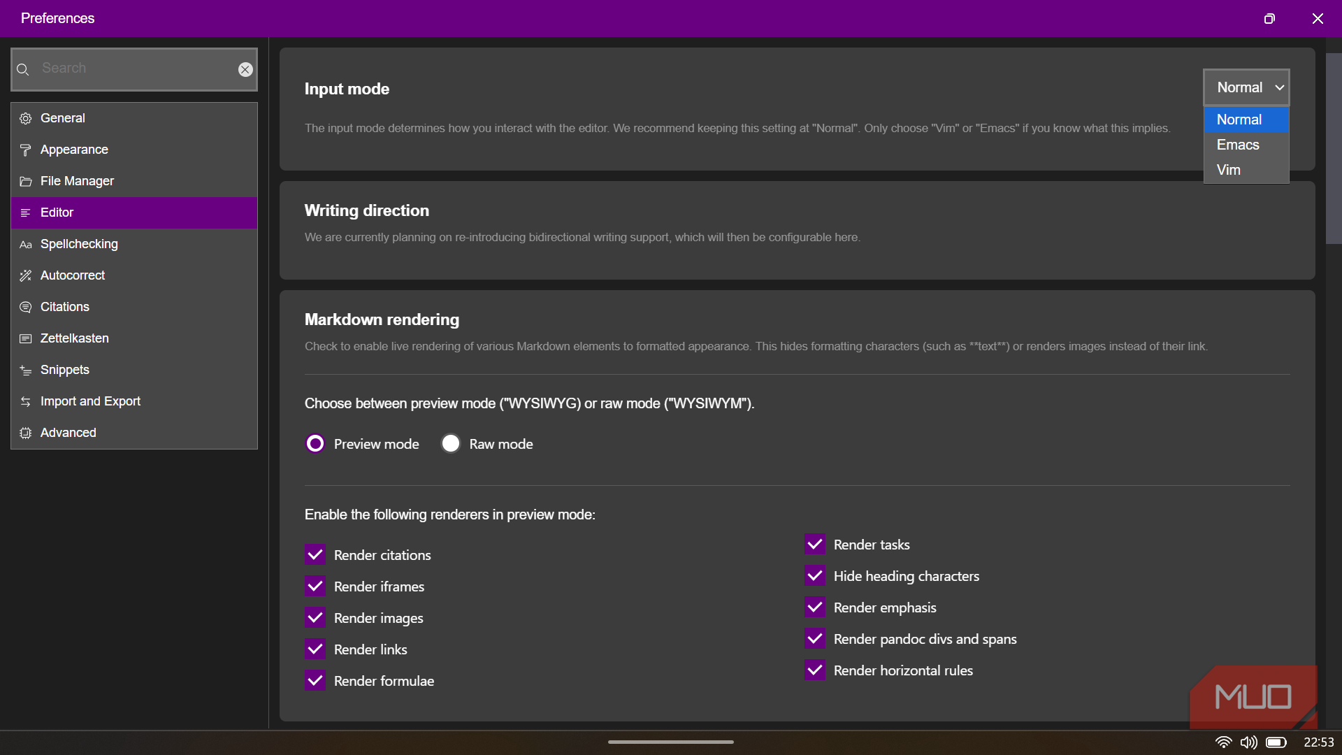
Task: Toggle Render pandoc divs and spans
Action: 815,639
